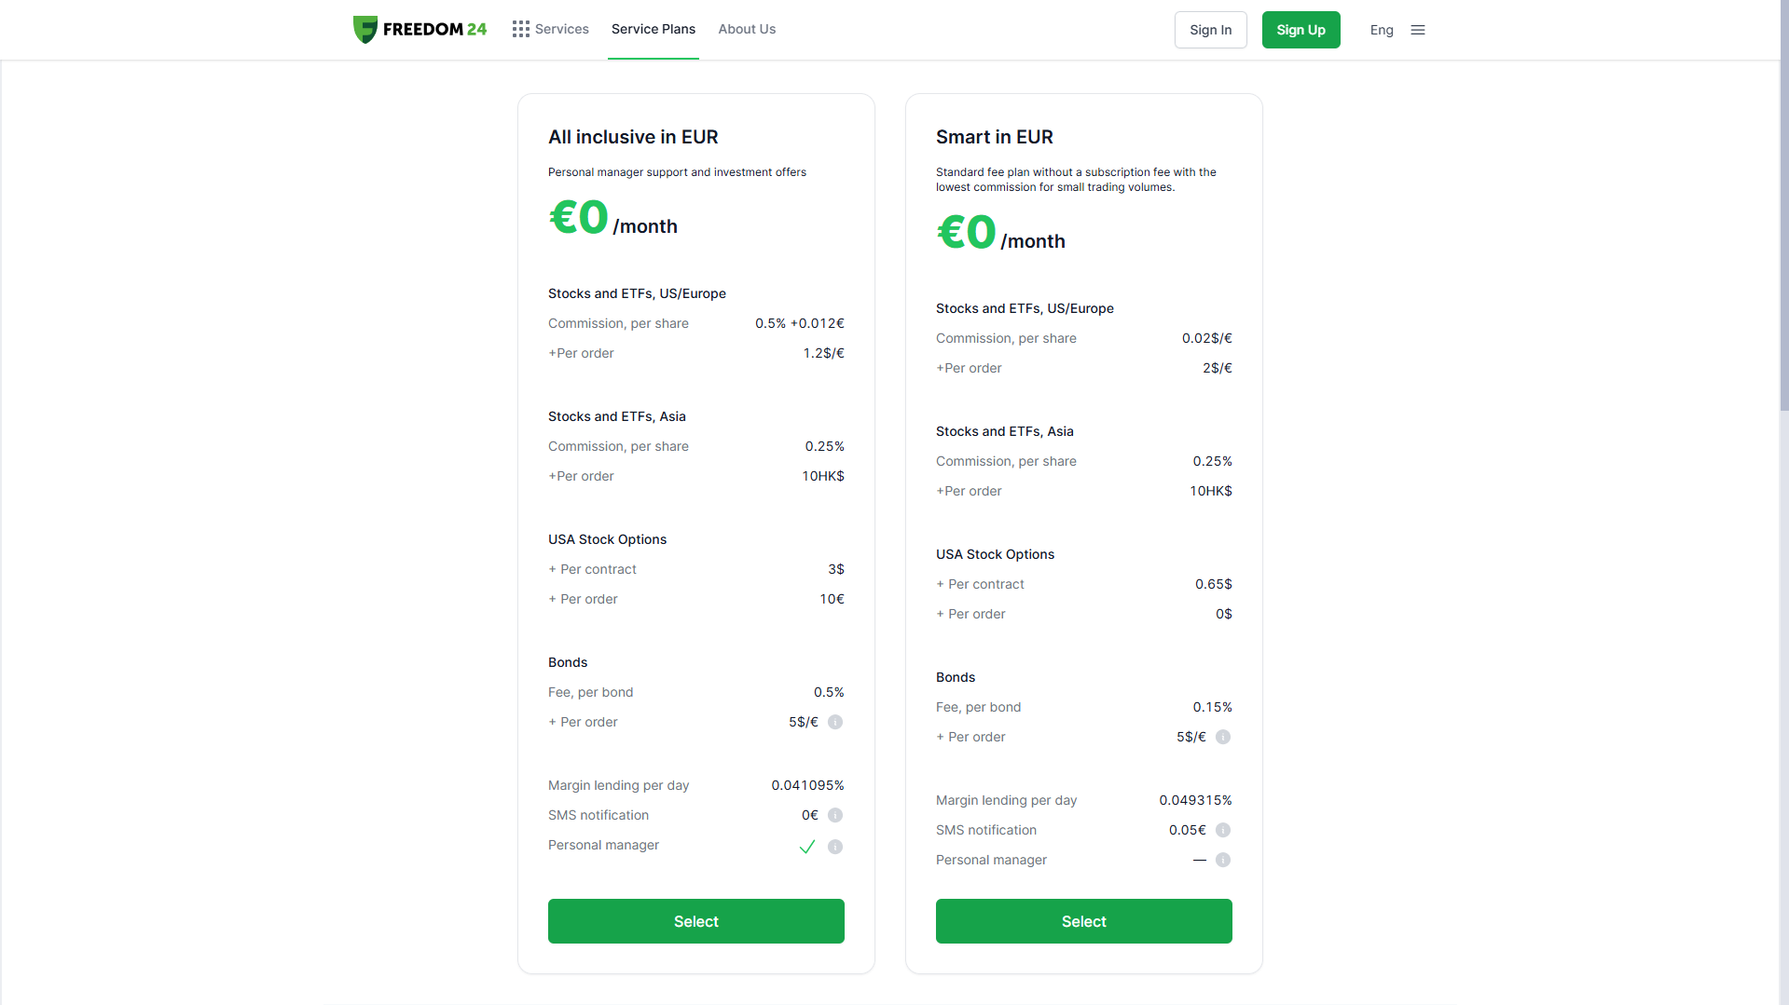Click info icon for All inclusive SMS notification
1789x1005 pixels.
[835, 815]
